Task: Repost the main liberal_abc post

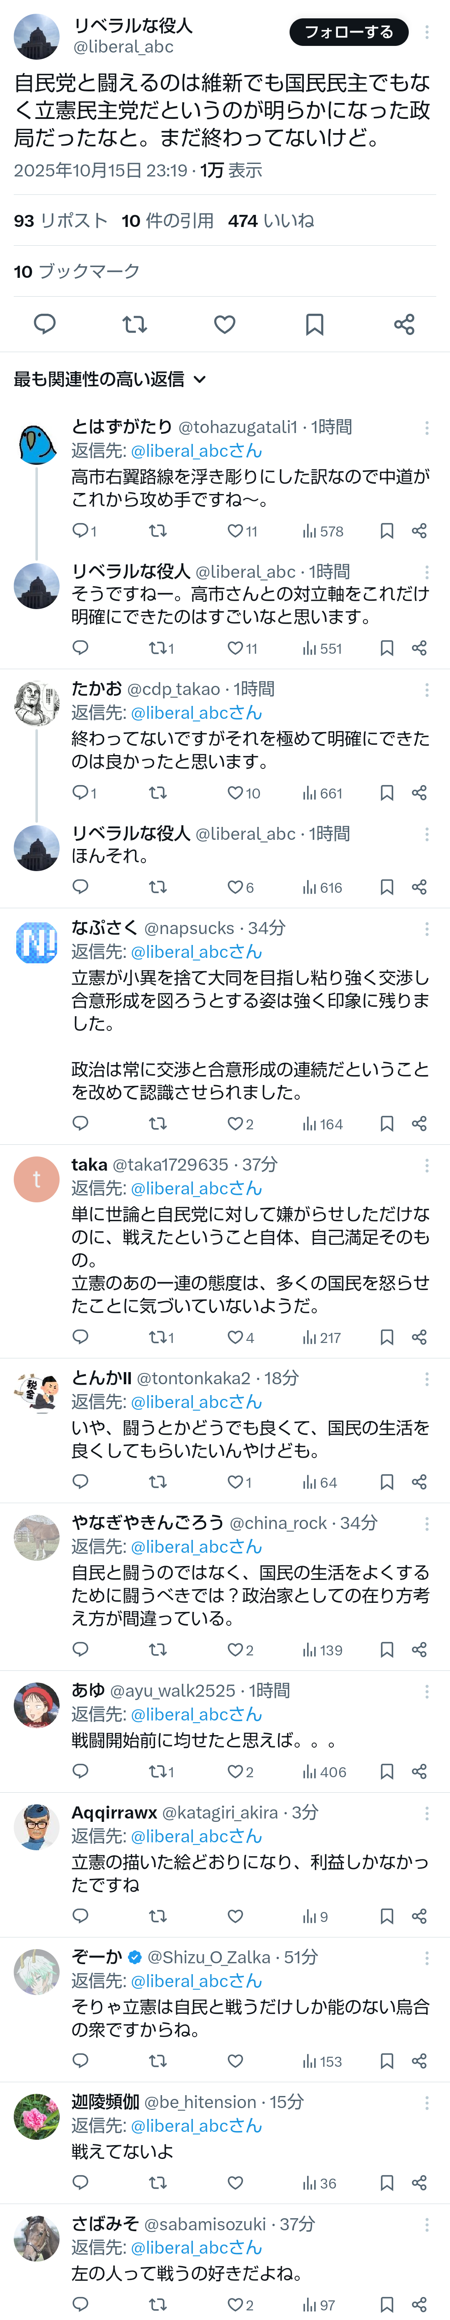Action: tap(134, 324)
